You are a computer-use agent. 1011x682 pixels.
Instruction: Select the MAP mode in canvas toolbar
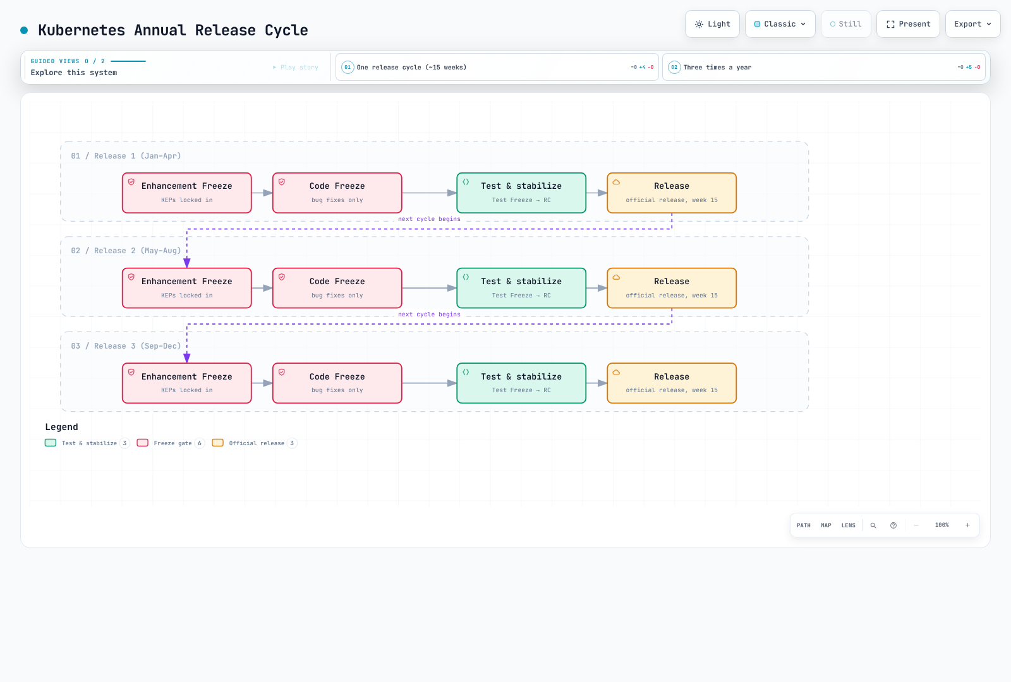click(826, 525)
